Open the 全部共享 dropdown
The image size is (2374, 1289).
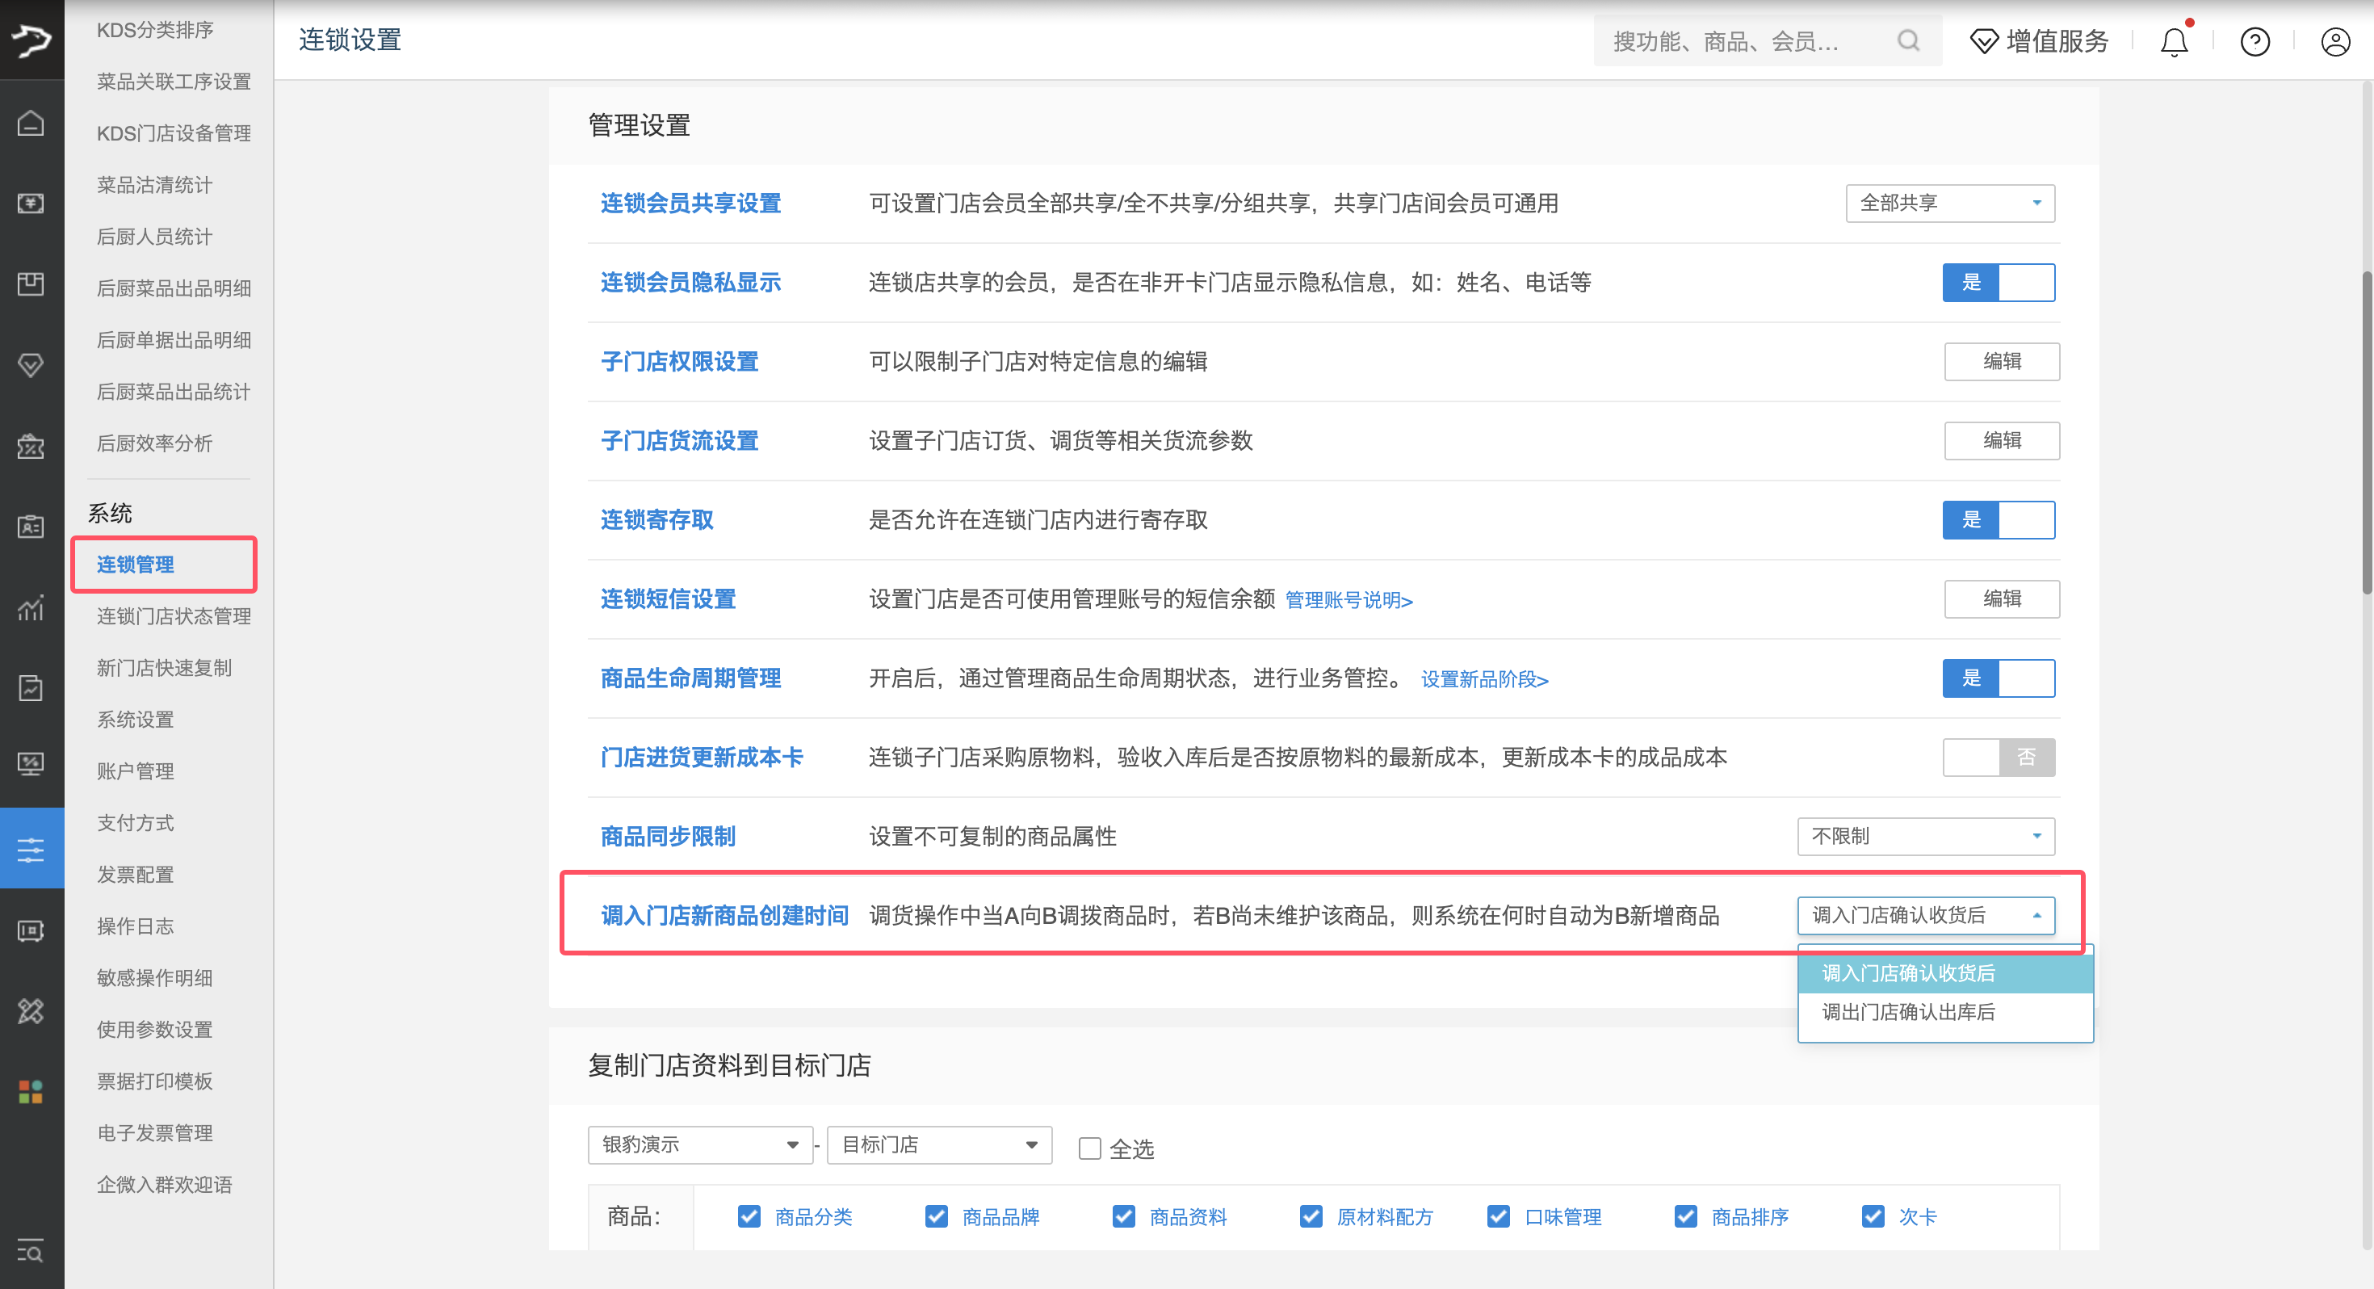(1950, 203)
